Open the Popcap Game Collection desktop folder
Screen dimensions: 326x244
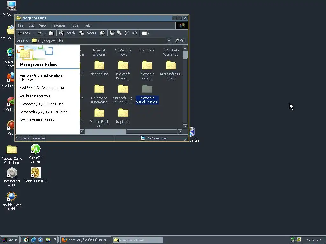coord(12,155)
